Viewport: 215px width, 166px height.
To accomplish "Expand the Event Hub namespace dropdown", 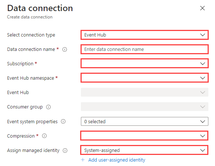I will coord(144,78).
